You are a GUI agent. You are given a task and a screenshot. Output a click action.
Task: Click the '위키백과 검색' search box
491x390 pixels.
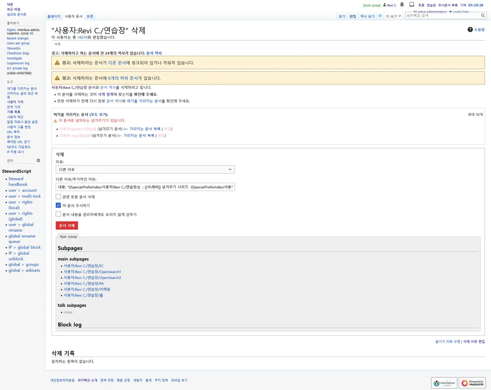443,15
